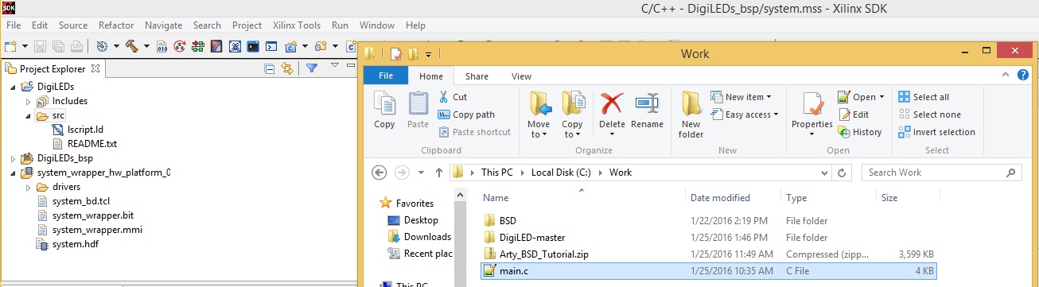Image resolution: width=1039 pixels, height=287 pixels.
Task: Click Select none in the ribbon
Action: click(929, 114)
